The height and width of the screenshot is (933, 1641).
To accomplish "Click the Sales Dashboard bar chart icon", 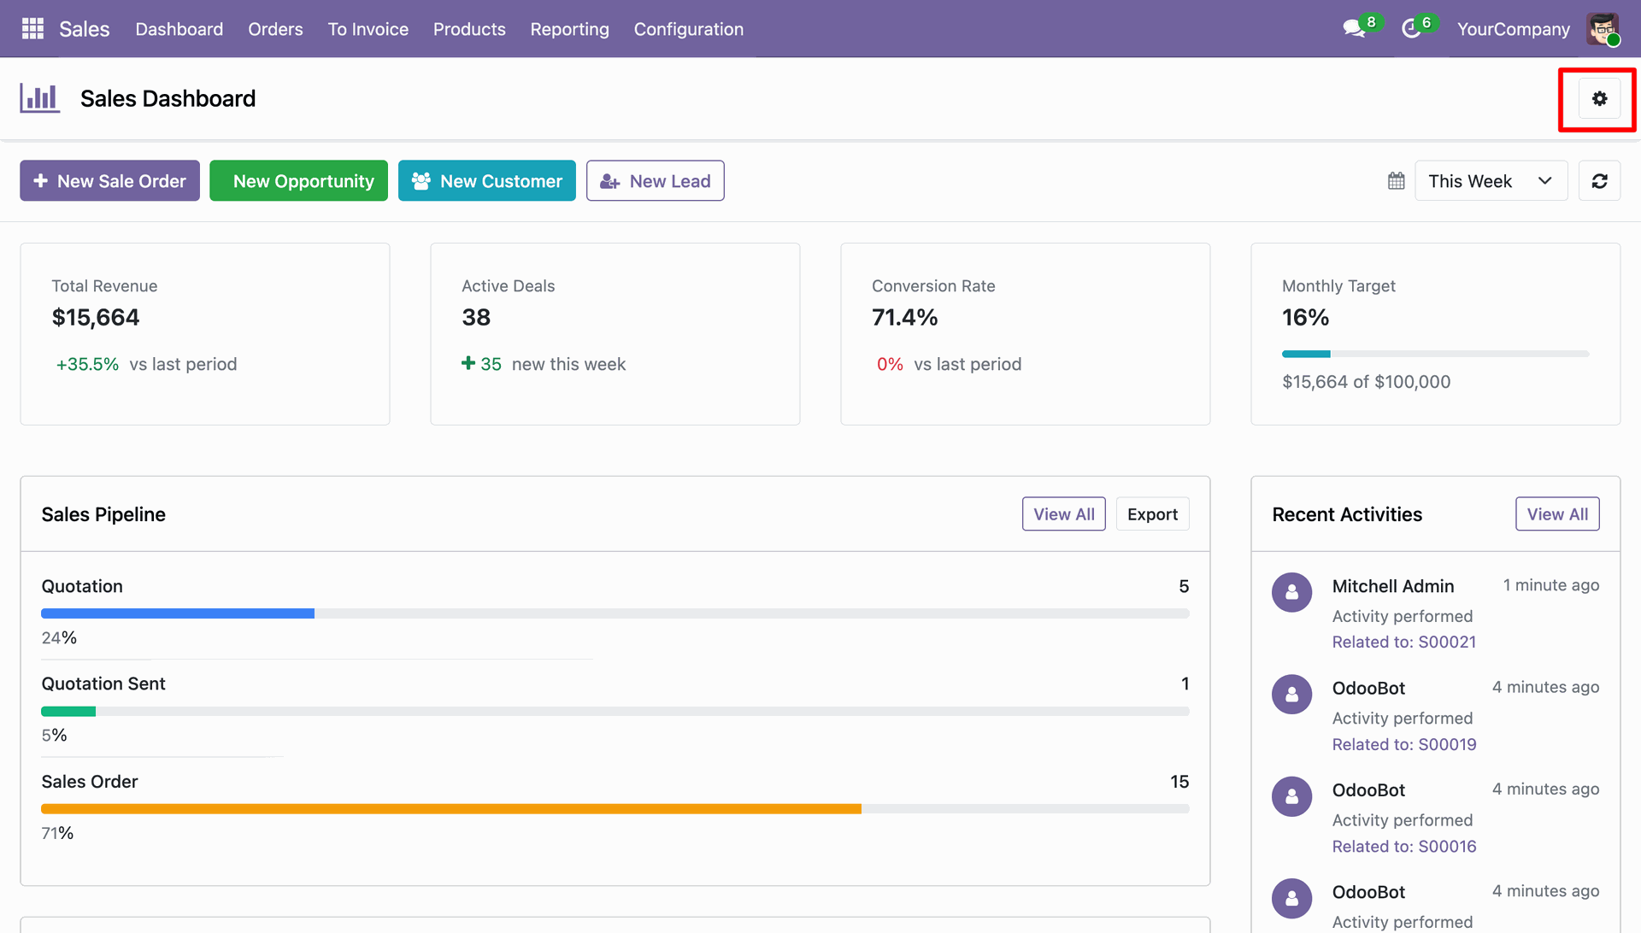I will (40, 98).
